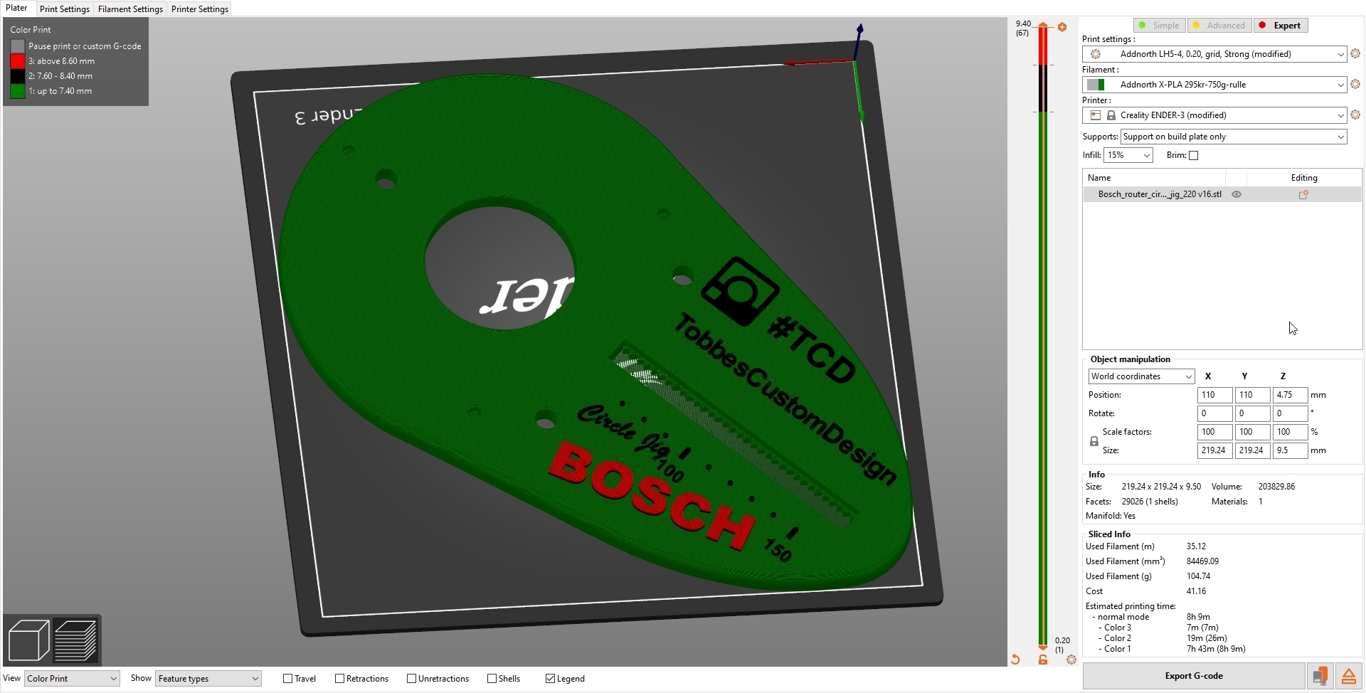Click the Position Y input field
The height and width of the screenshot is (693, 1366).
1252,395
